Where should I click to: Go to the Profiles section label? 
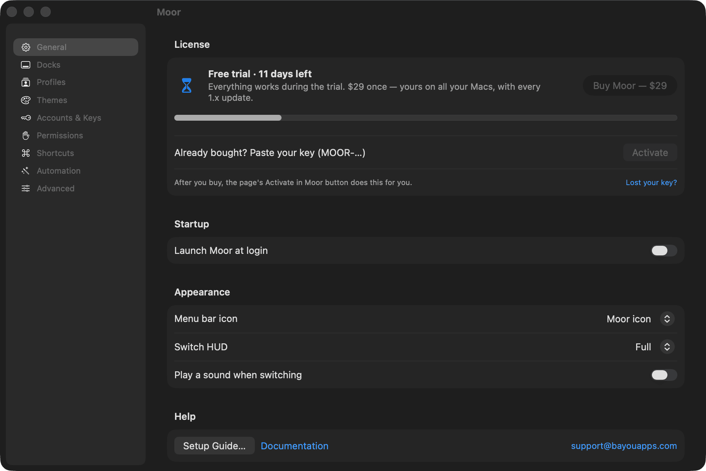[x=51, y=82]
